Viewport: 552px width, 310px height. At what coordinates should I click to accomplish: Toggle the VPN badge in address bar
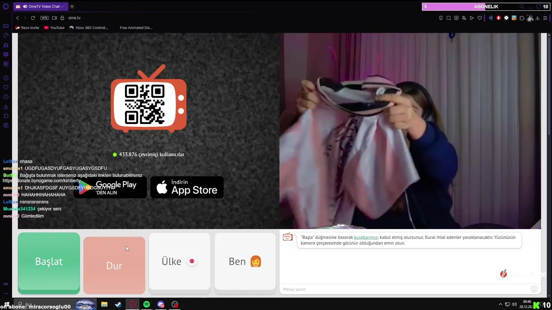(44, 18)
